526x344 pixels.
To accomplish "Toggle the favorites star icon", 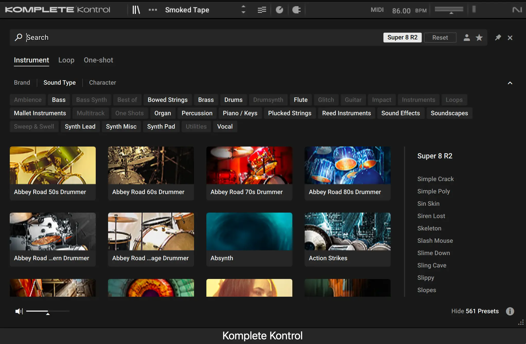I will point(479,38).
